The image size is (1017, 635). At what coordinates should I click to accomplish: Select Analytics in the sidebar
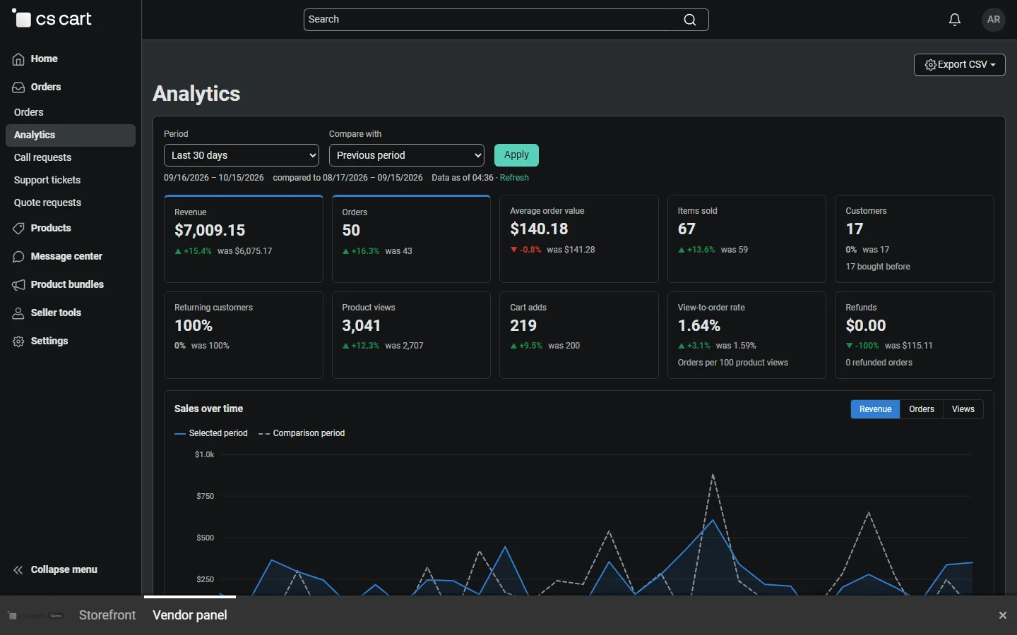tap(71, 135)
